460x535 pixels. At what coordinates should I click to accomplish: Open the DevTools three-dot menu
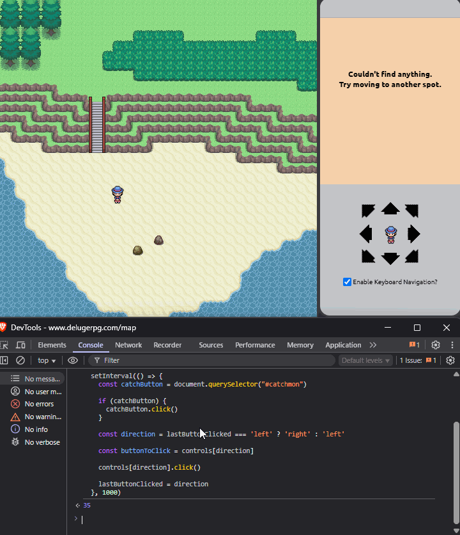tap(452, 345)
